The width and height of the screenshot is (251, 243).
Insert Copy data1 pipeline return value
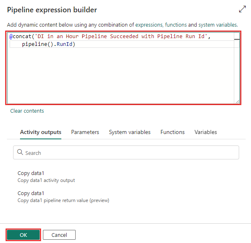pos(63,196)
